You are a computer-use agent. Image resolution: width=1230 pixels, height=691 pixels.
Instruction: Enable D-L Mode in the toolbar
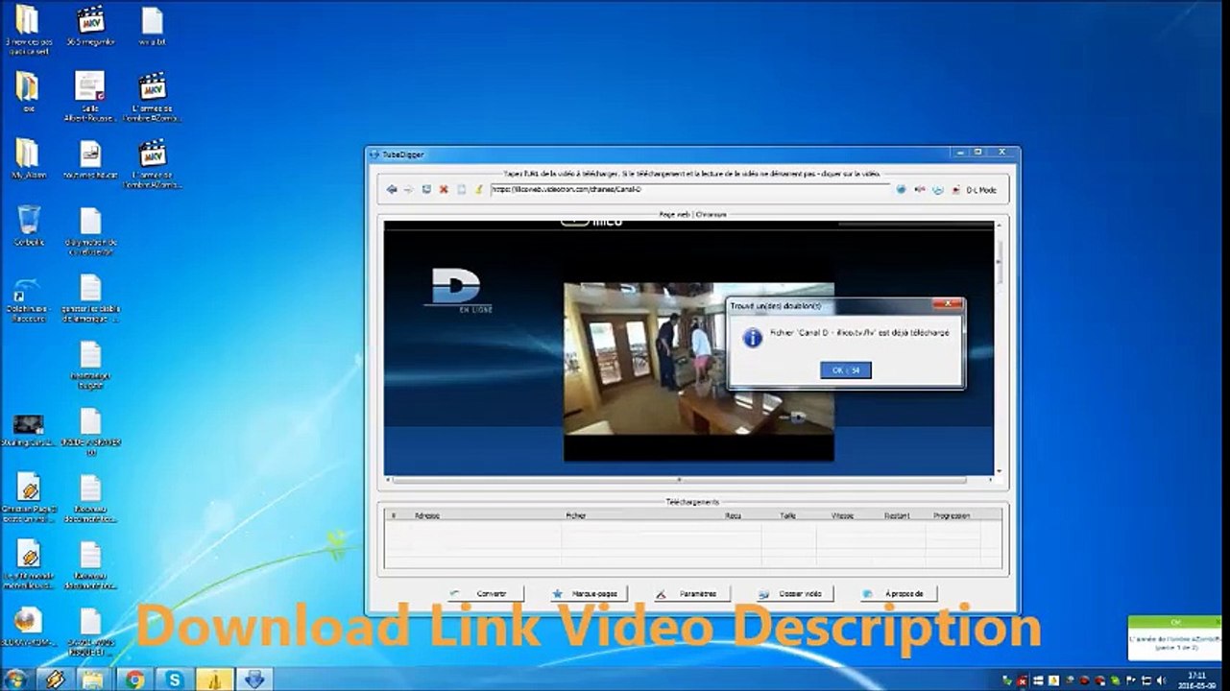pyautogui.click(x=975, y=190)
